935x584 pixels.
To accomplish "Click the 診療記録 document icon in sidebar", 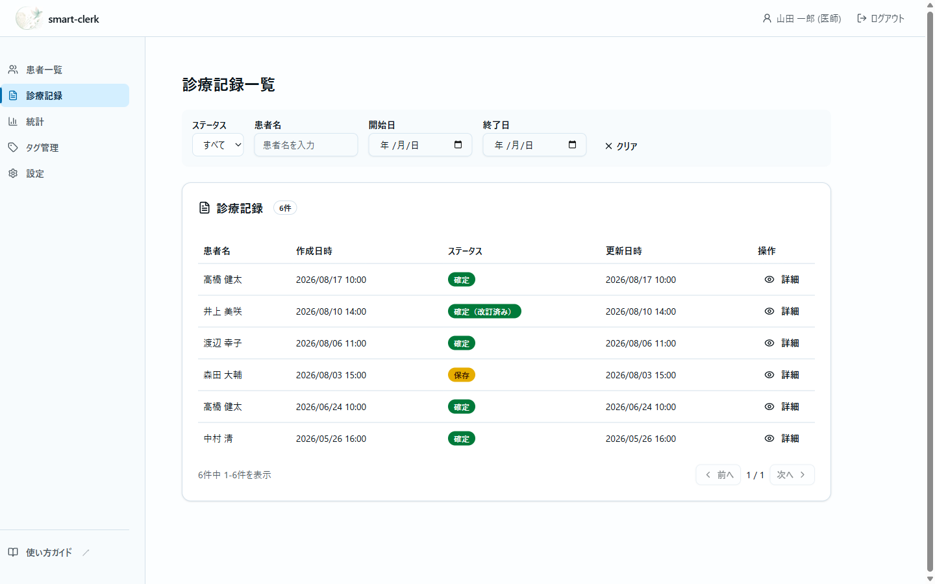I will pyautogui.click(x=13, y=95).
